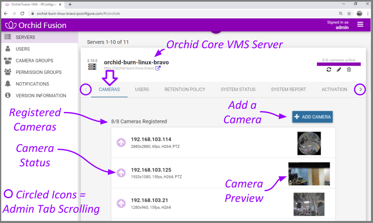The width and height of the screenshot is (373, 223).
Task: Click status icon for camera 192.168.103.114
Action: [x=121, y=142]
